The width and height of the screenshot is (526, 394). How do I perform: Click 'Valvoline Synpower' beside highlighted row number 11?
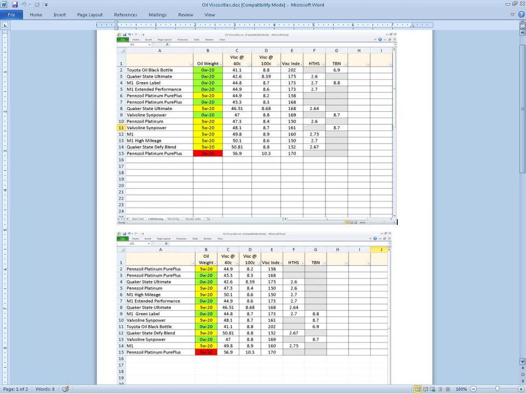coord(146,128)
